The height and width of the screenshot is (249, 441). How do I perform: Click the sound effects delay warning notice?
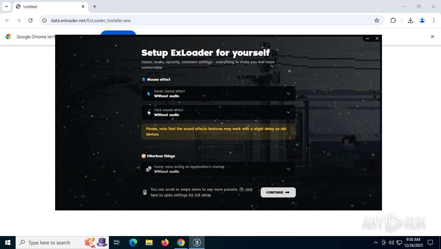pos(218,131)
